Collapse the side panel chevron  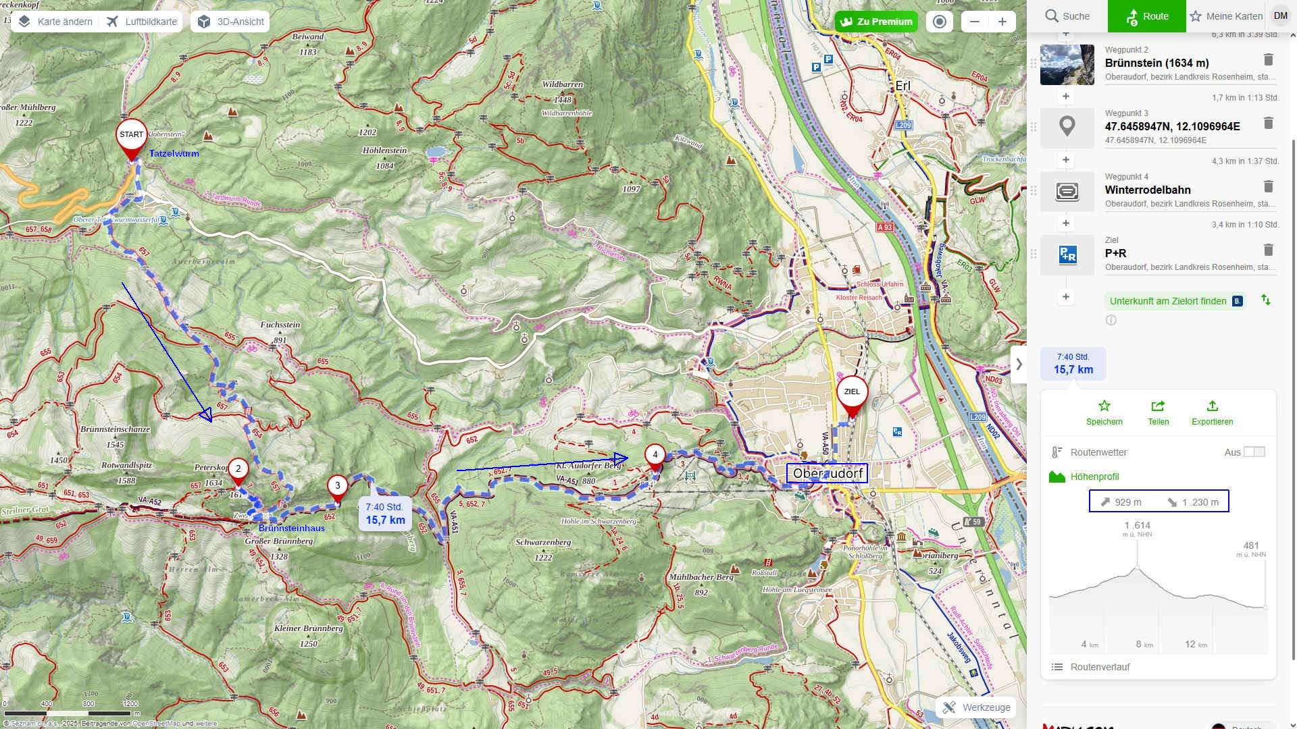click(1019, 364)
